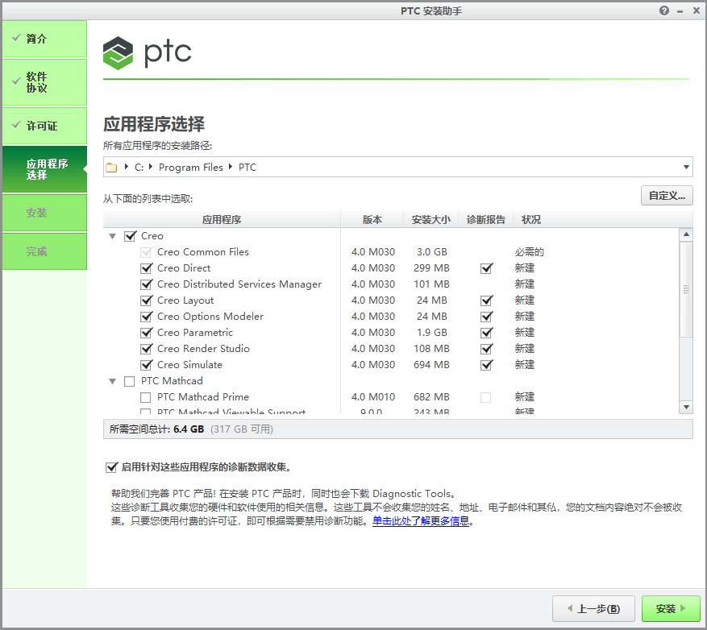707x630 pixels.
Task: Open the help question mark in title bar
Action: click(663, 10)
